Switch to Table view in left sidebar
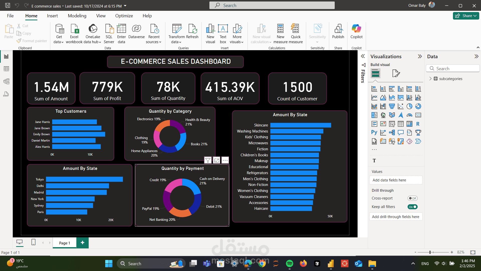481x271 pixels. click(7, 69)
